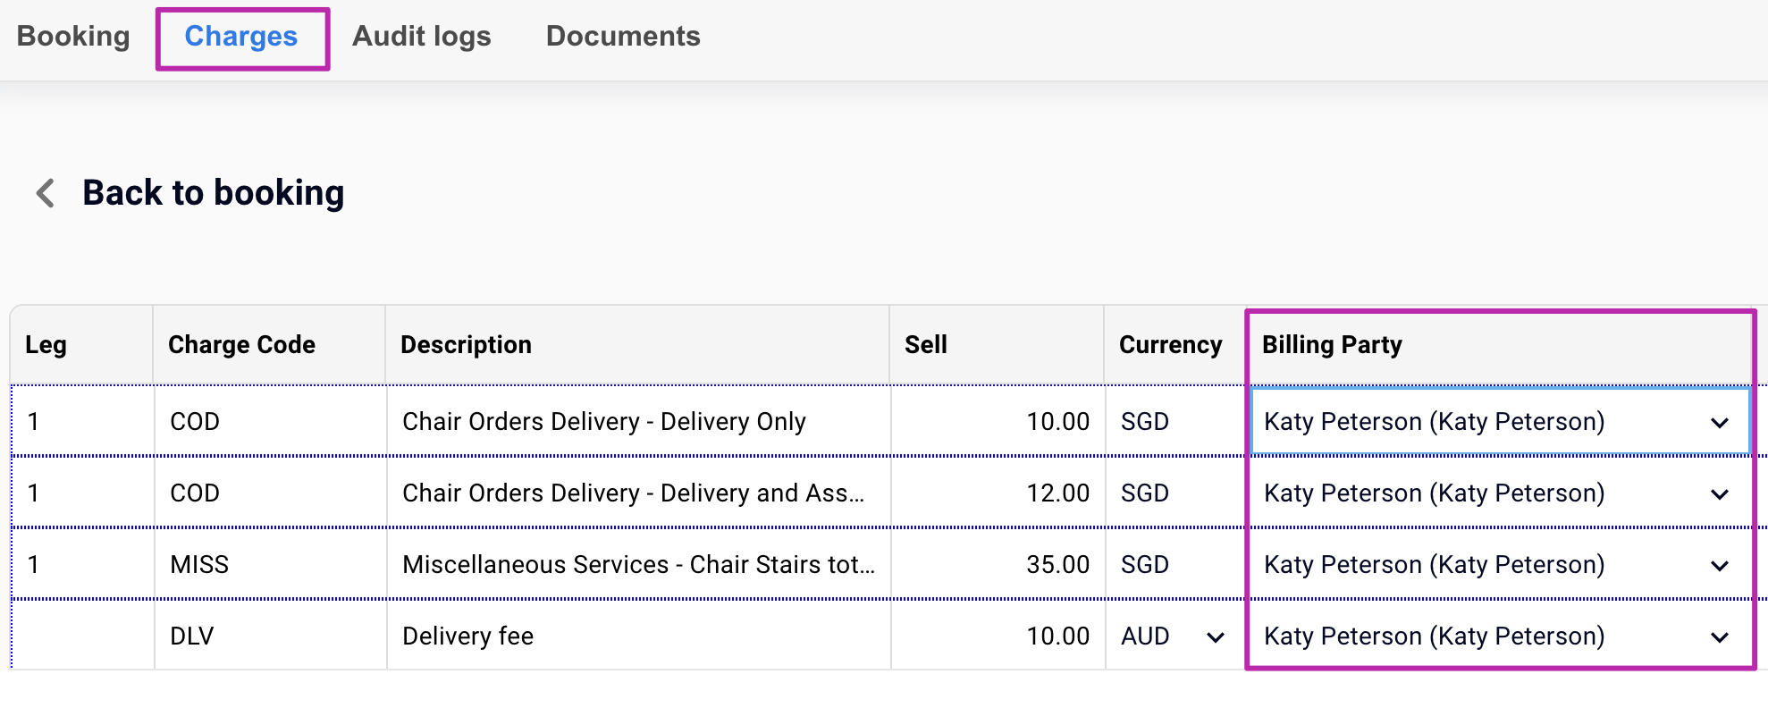Click SGD currency in Miscellaneous Services row
Image resolution: width=1768 pixels, height=708 pixels.
tap(1175, 564)
